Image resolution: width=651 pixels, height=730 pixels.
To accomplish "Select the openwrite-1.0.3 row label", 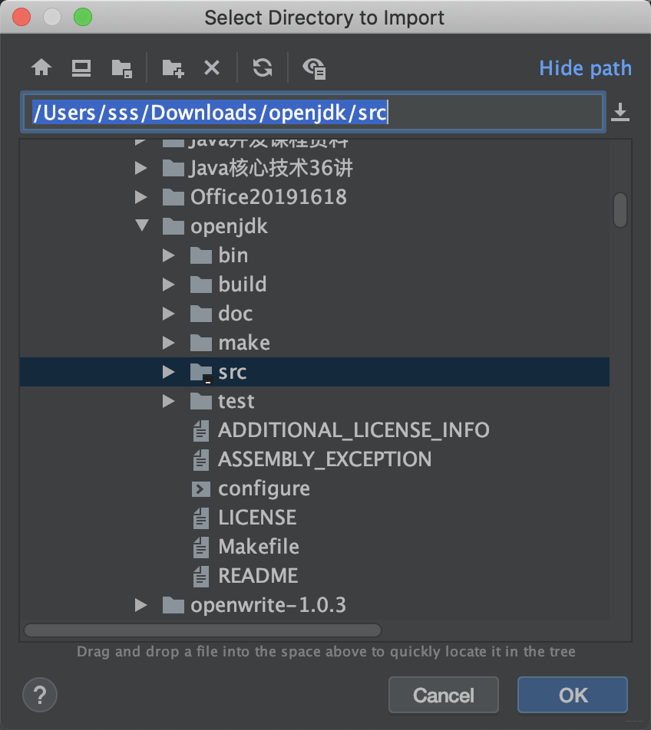I will point(269,605).
